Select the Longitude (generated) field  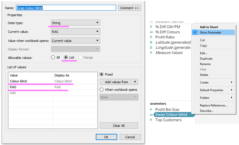[173, 48]
